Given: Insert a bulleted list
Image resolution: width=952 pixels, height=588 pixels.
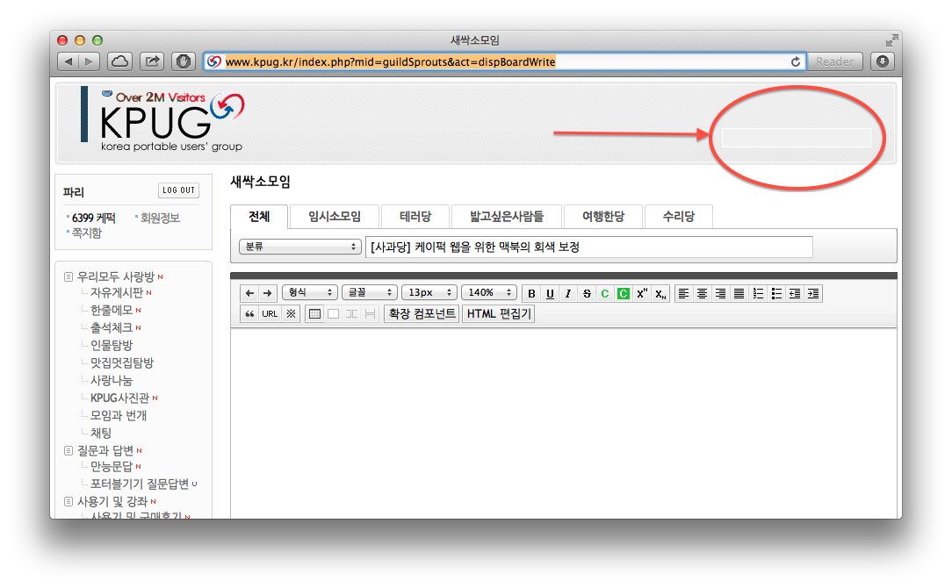Looking at the screenshot, I should [x=776, y=294].
